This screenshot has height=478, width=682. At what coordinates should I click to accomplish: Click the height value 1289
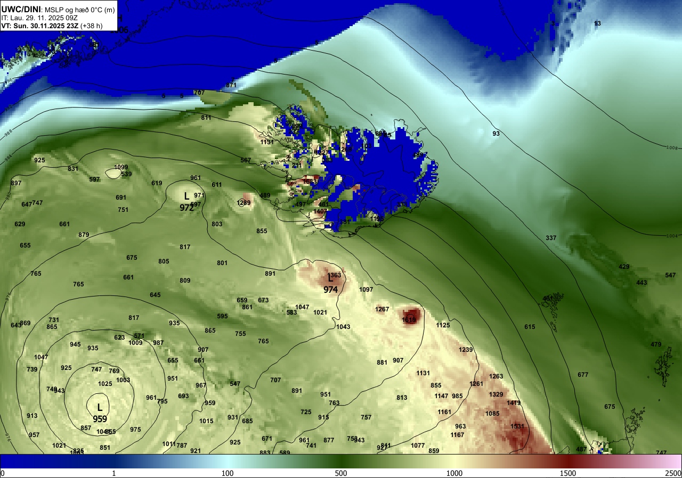pos(243,203)
